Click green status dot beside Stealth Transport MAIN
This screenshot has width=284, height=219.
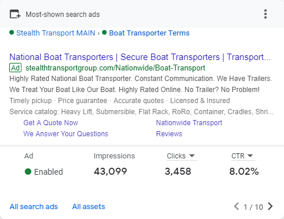(x=12, y=33)
